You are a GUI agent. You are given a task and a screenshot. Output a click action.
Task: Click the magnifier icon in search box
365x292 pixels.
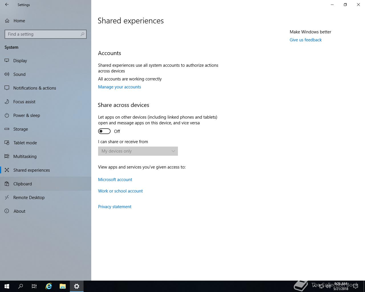tap(82, 34)
